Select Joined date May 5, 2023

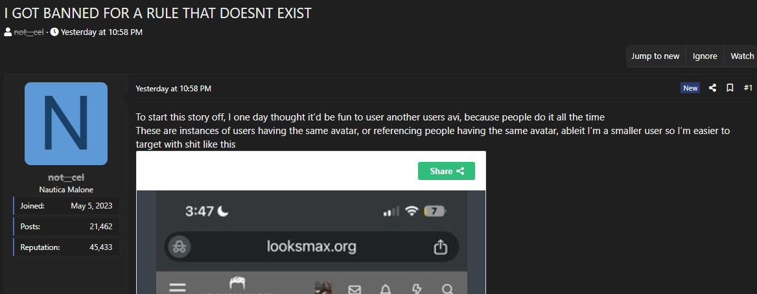pyautogui.click(x=91, y=206)
